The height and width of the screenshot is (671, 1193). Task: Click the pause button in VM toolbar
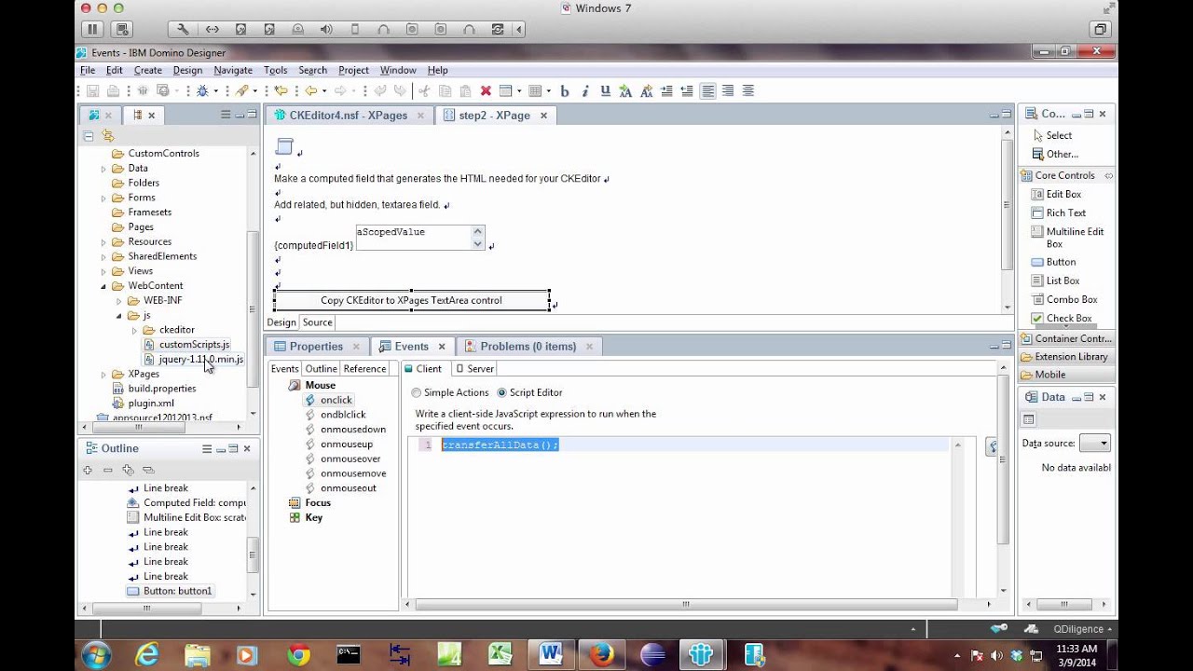[x=92, y=30]
